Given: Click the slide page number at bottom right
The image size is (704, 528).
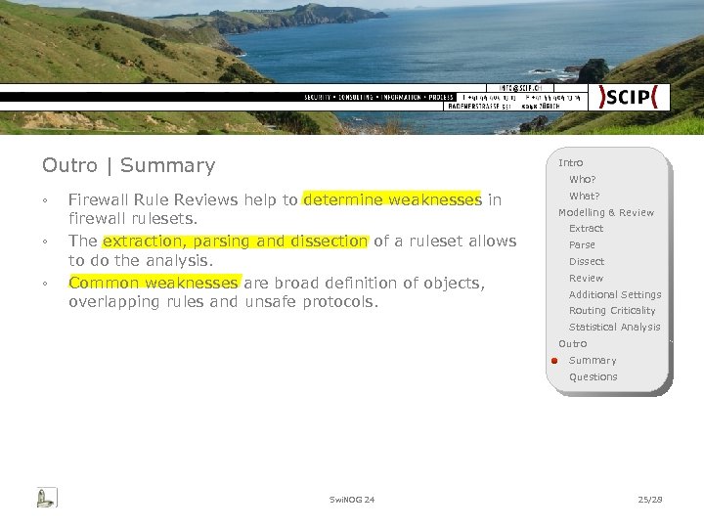Looking at the screenshot, I should click(650, 500).
